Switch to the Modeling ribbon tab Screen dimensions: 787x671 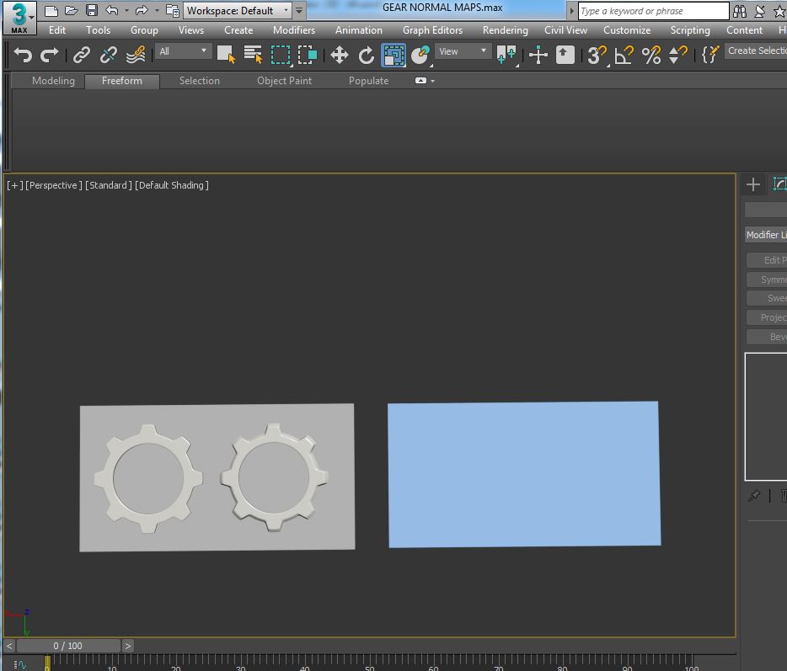click(52, 81)
